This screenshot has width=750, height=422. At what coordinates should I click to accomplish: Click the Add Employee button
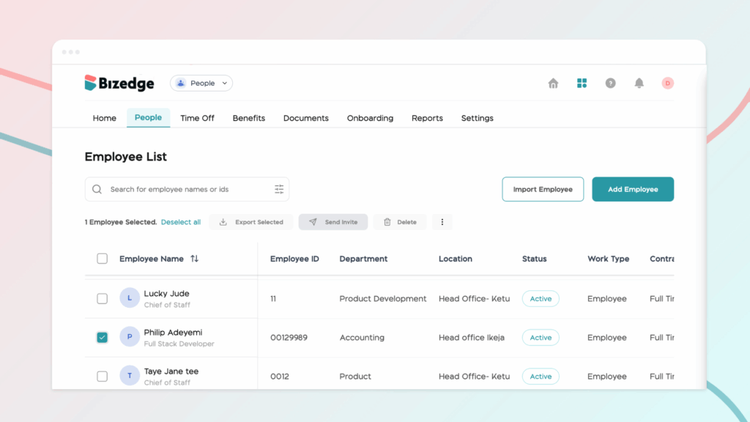[x=633, y=189]
